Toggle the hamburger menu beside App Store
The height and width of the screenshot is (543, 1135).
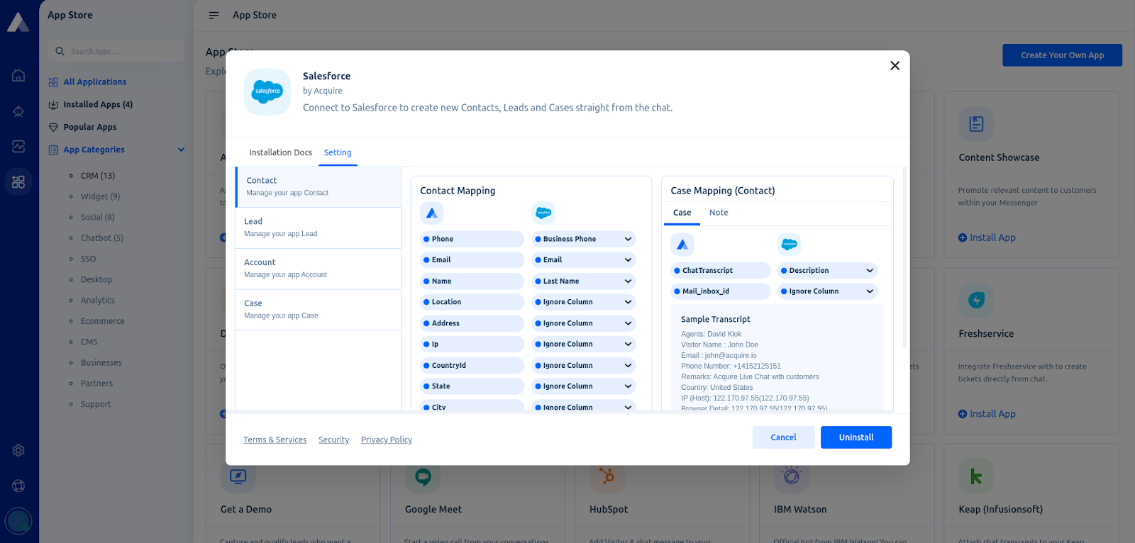tap(214, 15)
